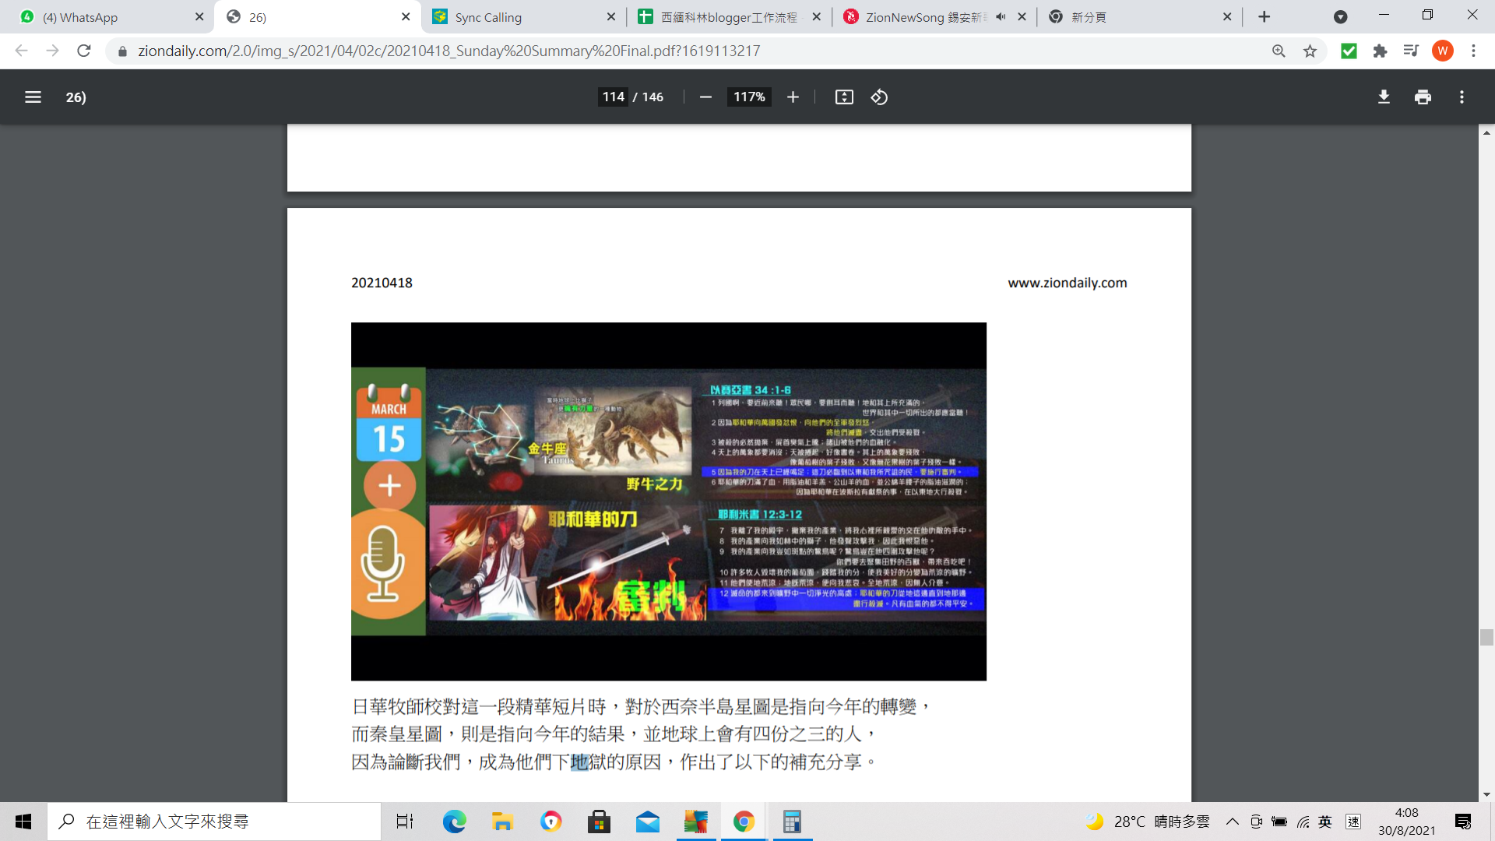The image size is (1495, 841).
Task: Open File Explorer from taskbar
Action: pyautogui.click(x=502, y=822)
